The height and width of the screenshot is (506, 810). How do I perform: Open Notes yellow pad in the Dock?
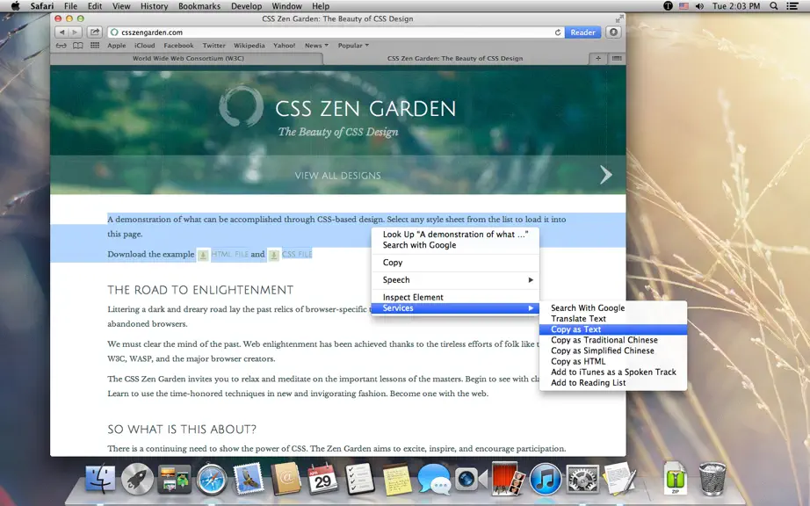397,479
